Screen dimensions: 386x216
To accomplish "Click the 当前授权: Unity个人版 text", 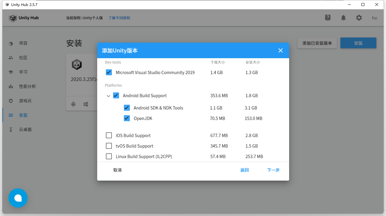I will click(x=85, y=18).
